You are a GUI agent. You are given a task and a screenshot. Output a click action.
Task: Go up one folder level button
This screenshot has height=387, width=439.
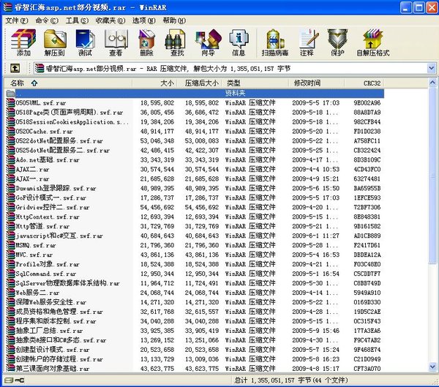tap(15, 68)
